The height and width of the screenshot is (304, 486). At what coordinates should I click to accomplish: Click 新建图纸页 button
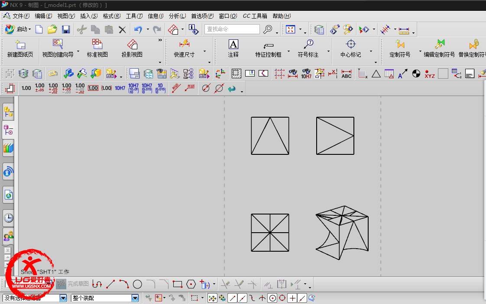[x=20, y=48]
